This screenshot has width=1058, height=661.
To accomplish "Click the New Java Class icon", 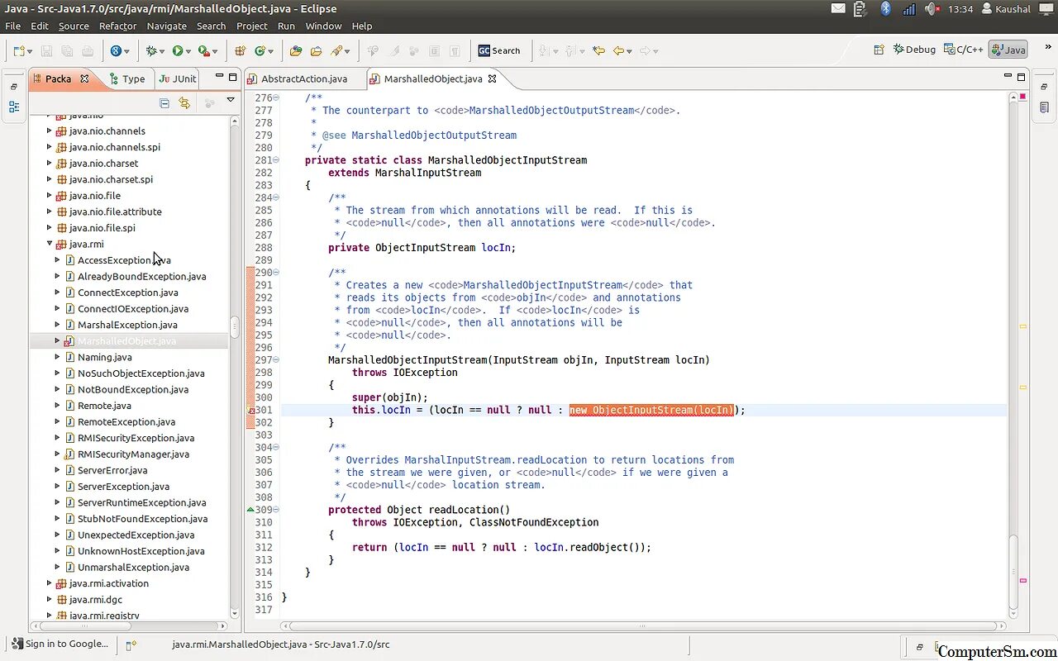I will tap(260, 51).
